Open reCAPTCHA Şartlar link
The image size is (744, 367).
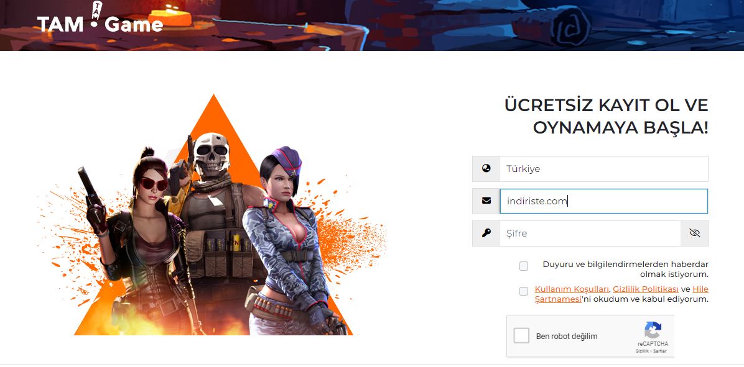(x=661, y=351)
